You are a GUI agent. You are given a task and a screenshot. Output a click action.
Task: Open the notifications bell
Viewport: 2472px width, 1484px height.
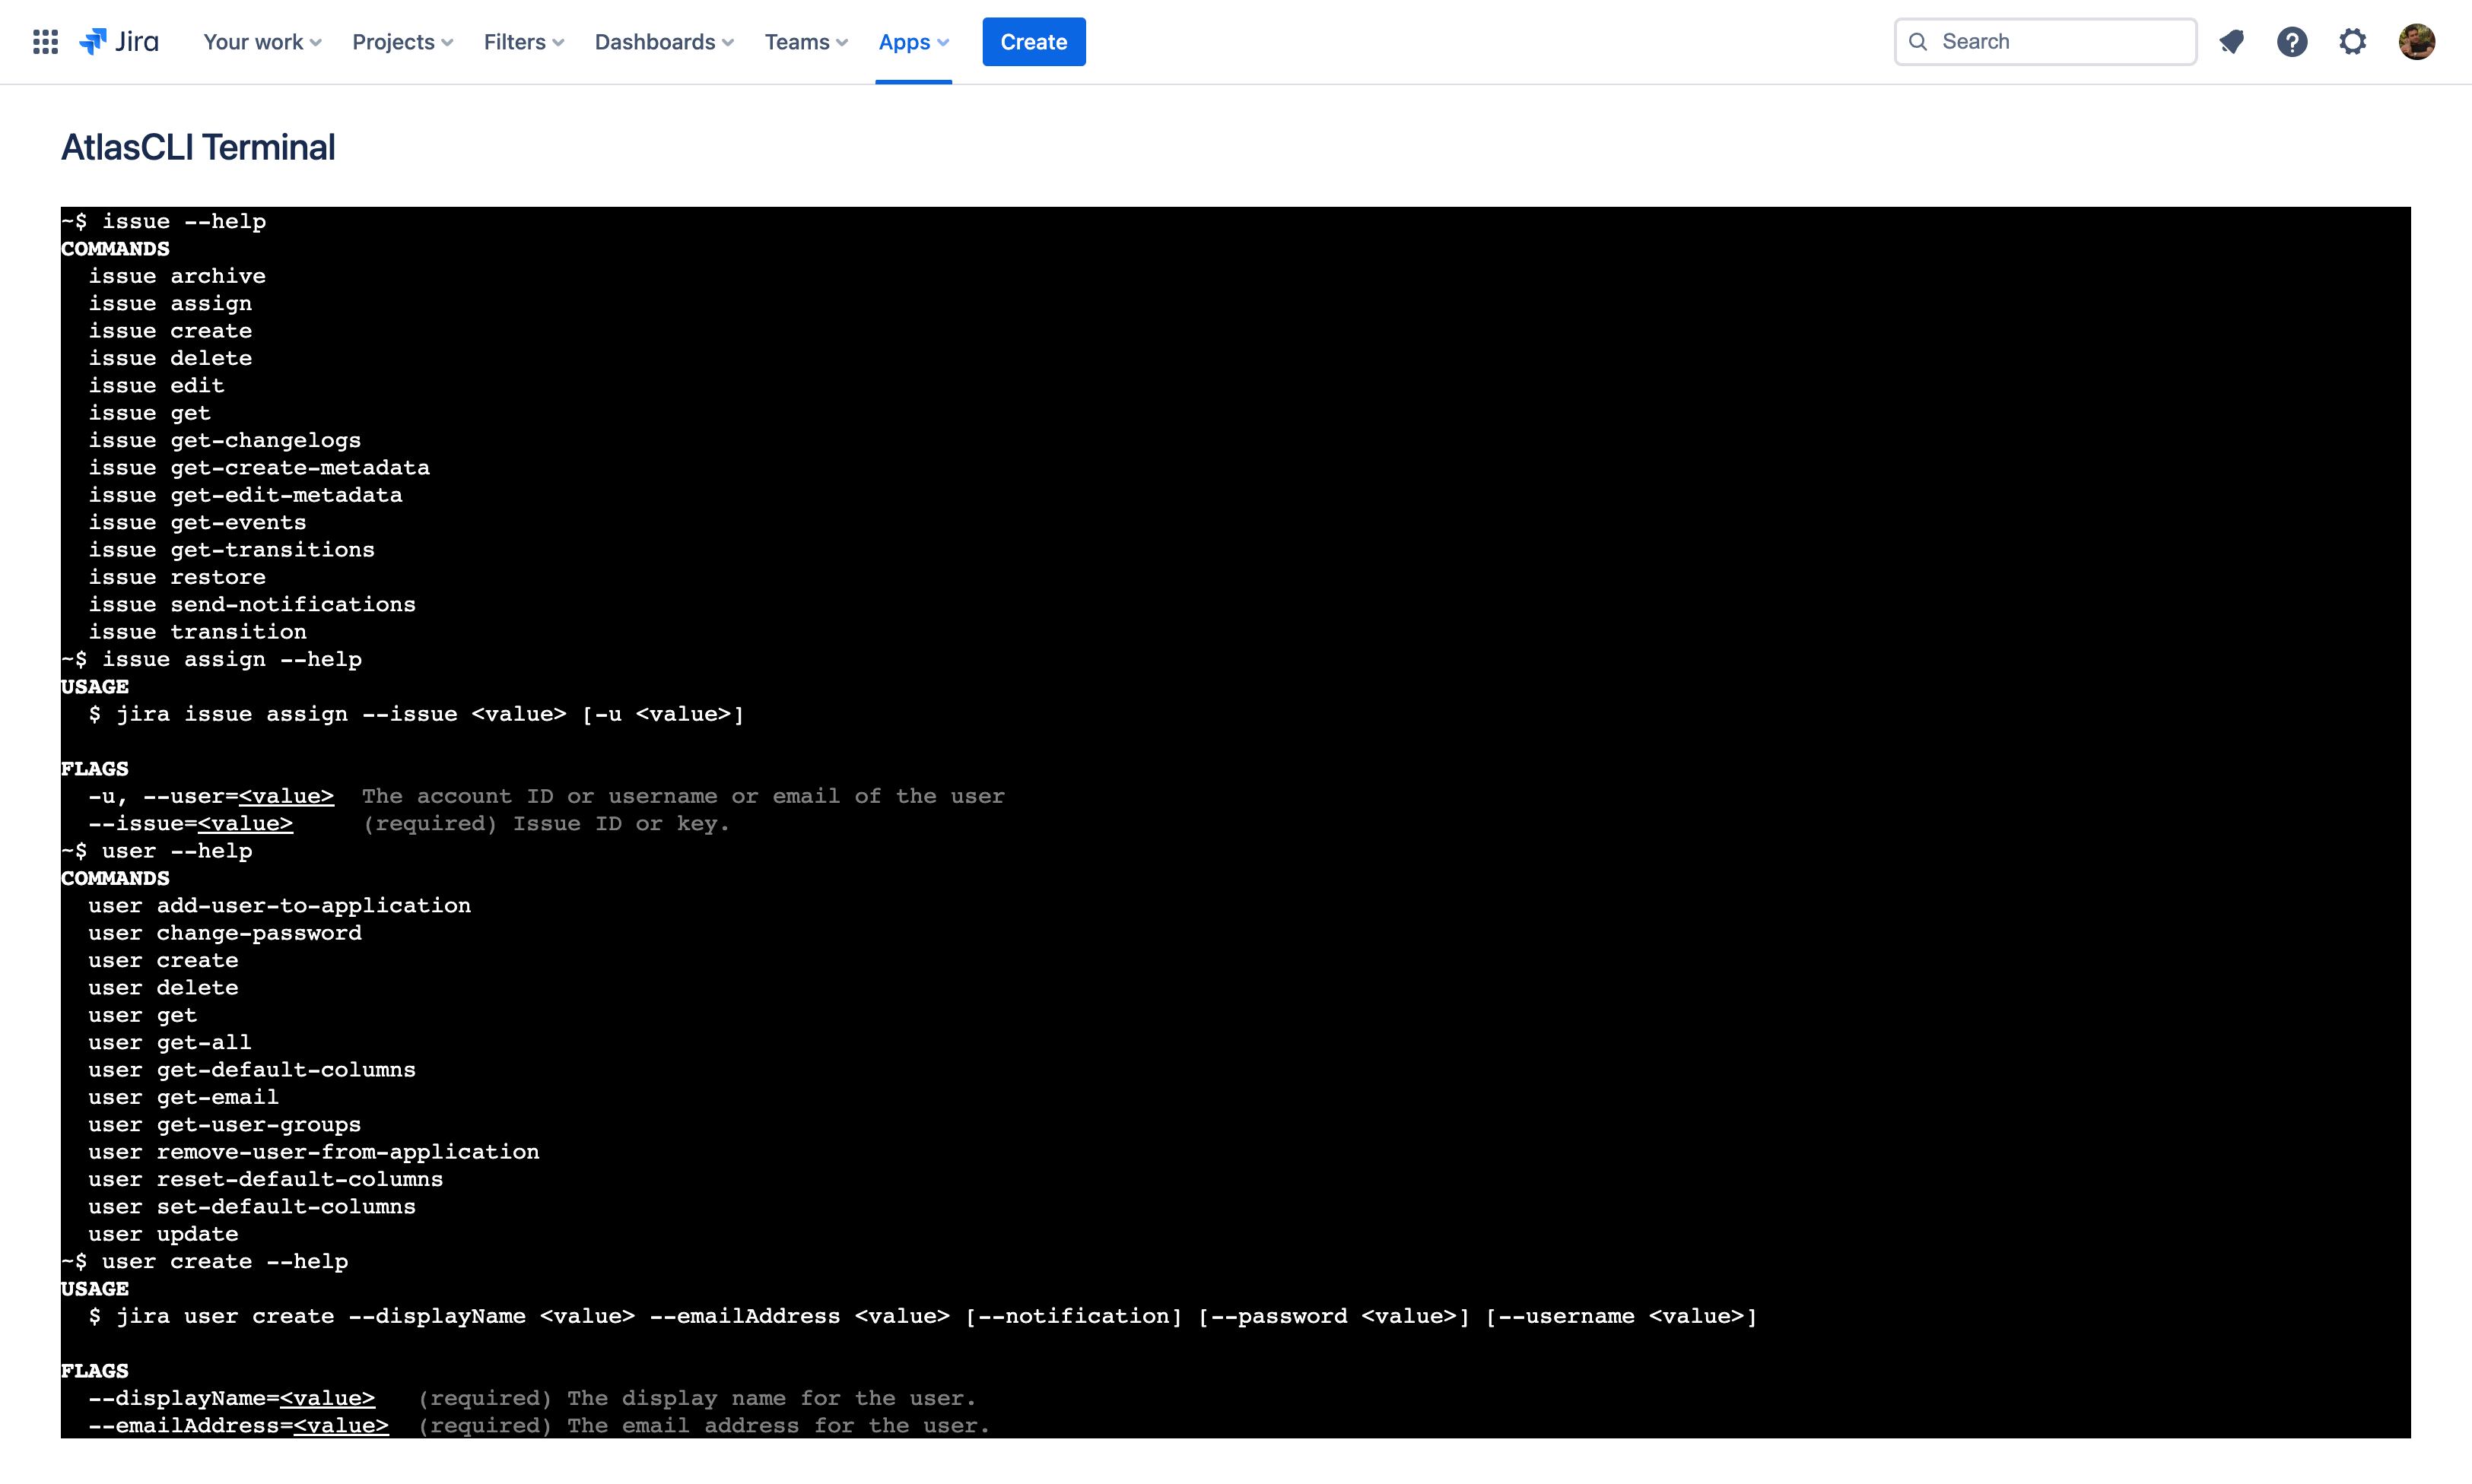pyautogui.click(x=2232, y=41)
